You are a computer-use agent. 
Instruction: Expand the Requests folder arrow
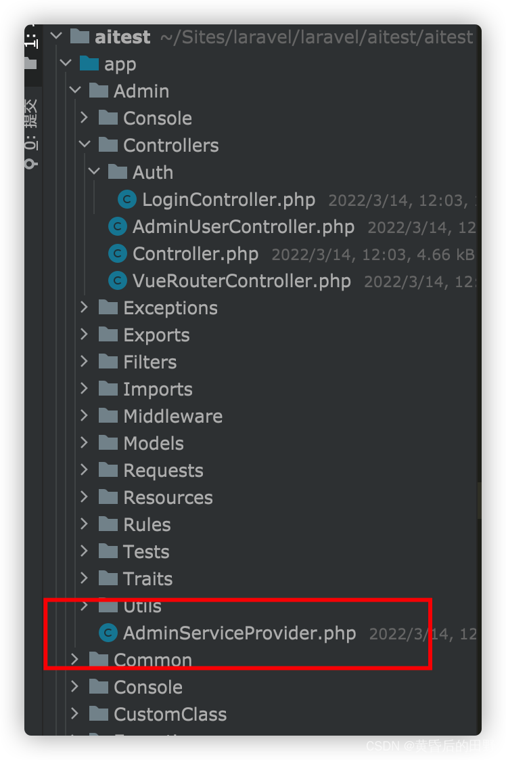85,470
